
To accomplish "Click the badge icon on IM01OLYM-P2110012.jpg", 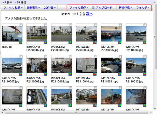I will (x=144, y=74).
